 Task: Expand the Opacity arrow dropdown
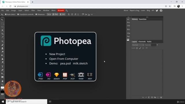(x=157, y=45)
